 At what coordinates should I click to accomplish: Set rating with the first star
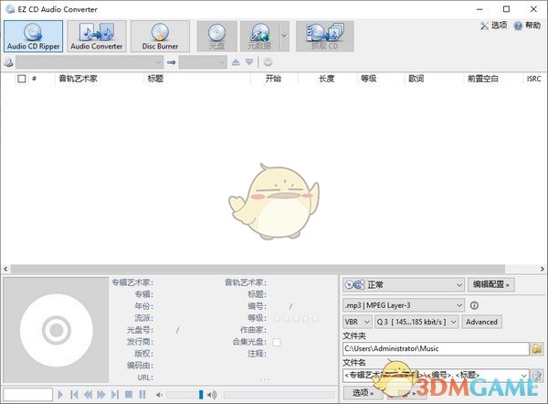[277, 319]
